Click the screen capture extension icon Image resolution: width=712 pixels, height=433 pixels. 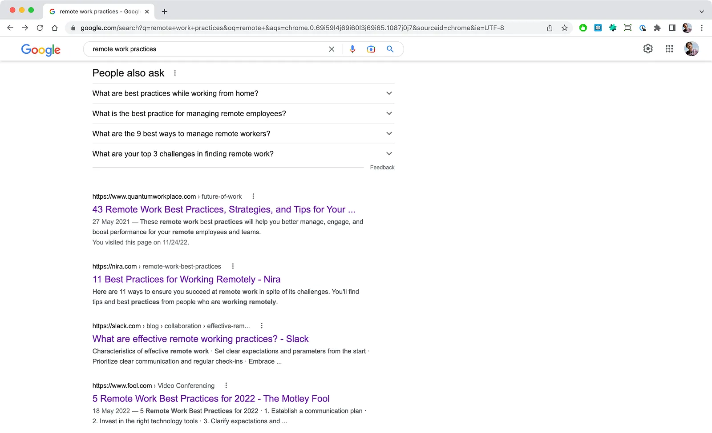click(627, 28)
